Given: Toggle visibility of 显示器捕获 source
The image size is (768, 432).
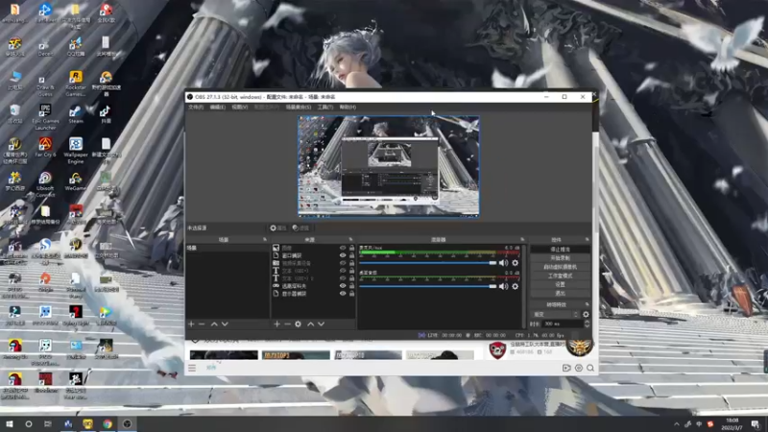Looking at the screenshot, I should (x=343, y=294).
